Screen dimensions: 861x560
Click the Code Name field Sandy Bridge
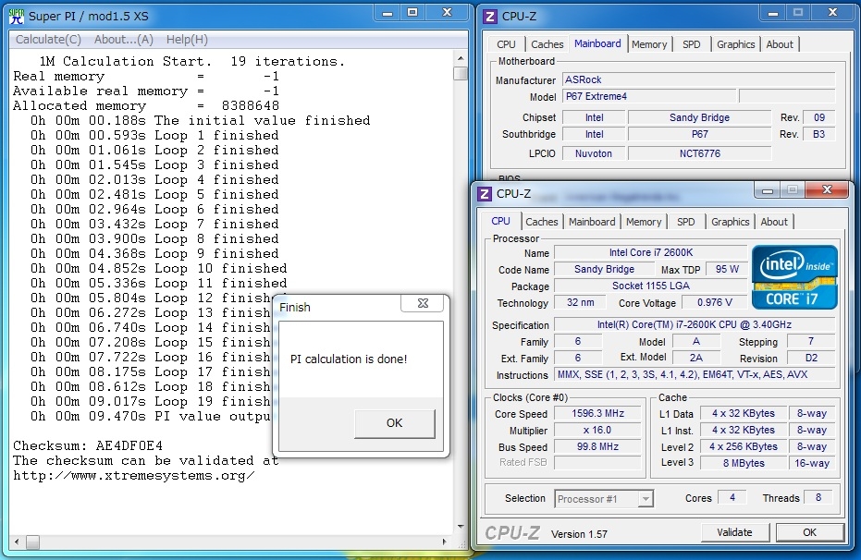(604, 269)
